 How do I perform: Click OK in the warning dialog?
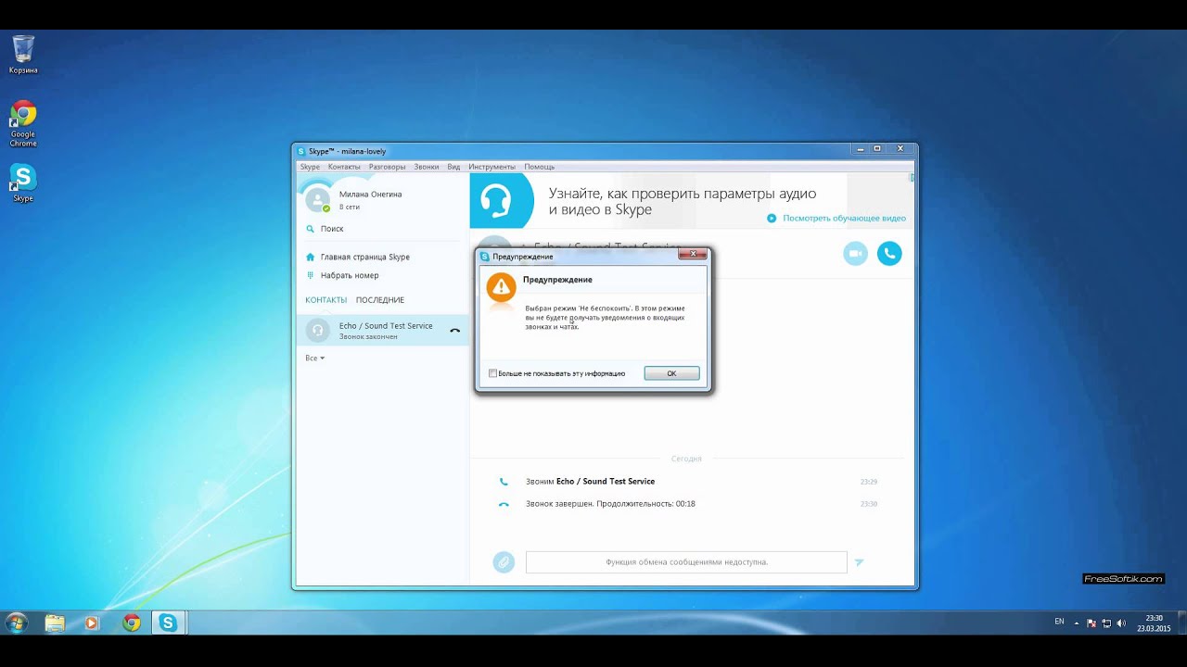671,373
